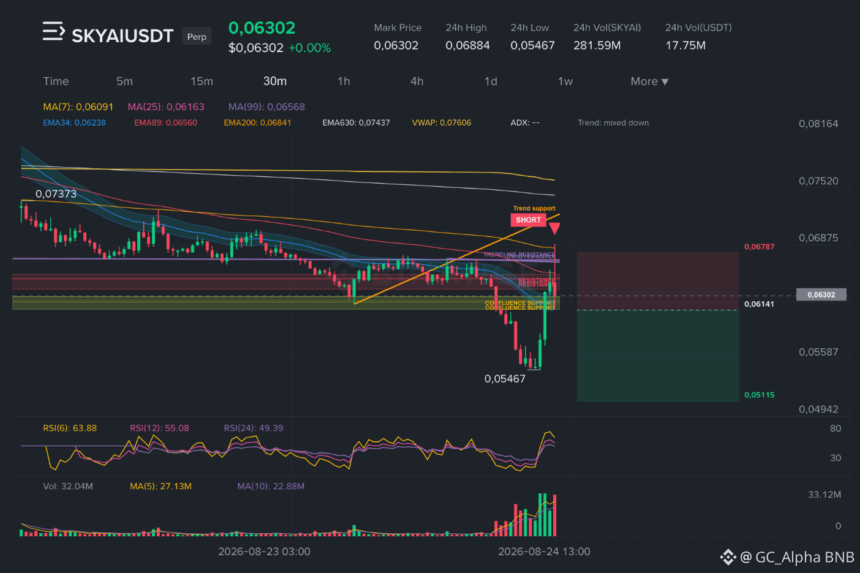The image size is (860, 573).
Task: Click the 24h Low value 0,05467
Action: click(x=532, y=45)
